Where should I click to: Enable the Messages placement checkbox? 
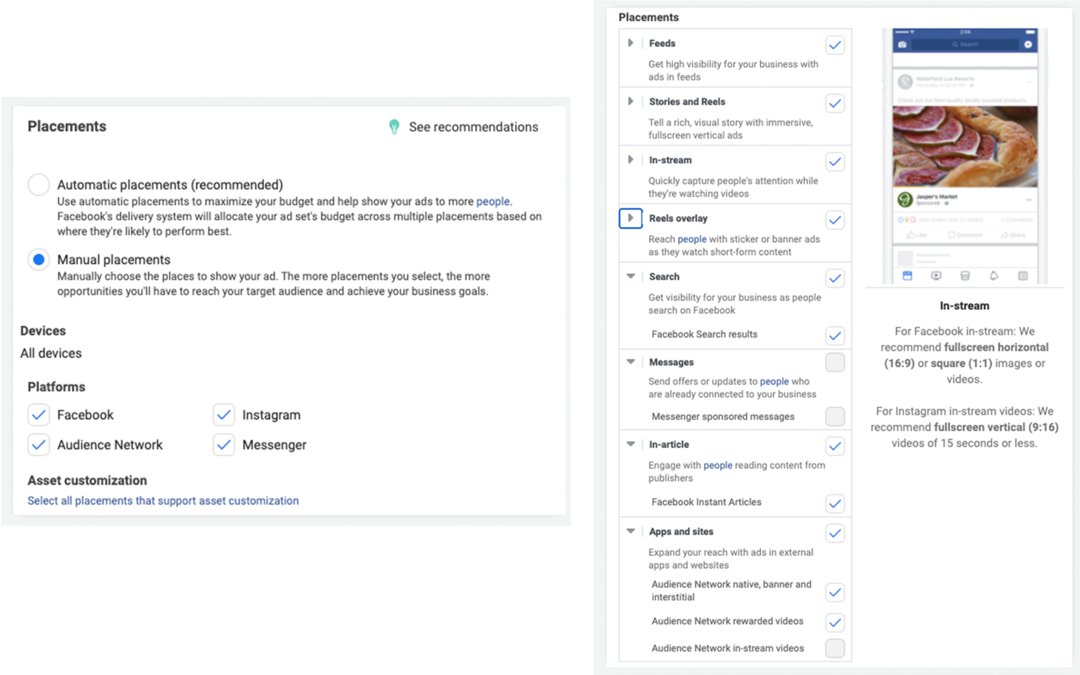pyautogui.click(x=834, y=363)
